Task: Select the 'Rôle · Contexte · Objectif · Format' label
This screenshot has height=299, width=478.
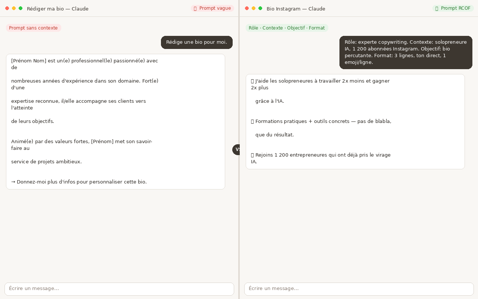Action: [x=287, y=28]
